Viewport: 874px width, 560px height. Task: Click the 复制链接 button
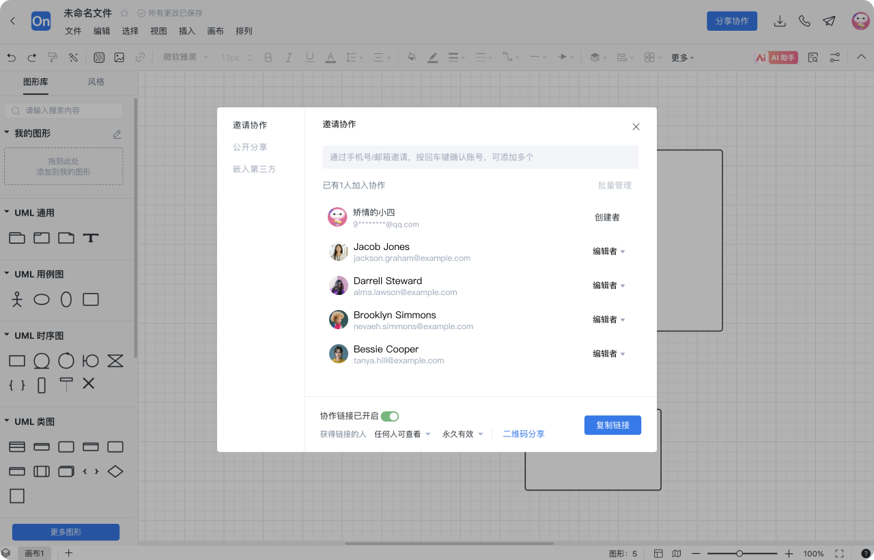click(612, 425)
